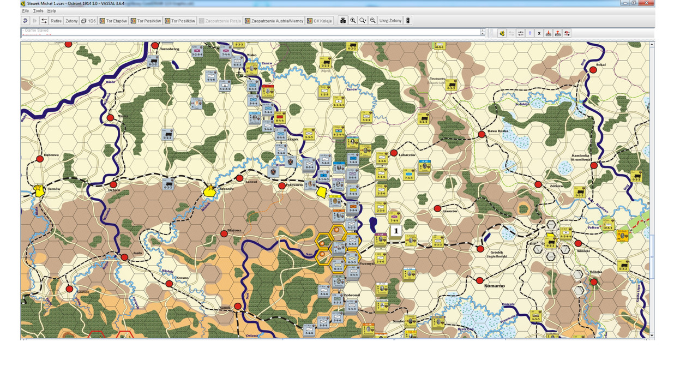The width and height of the screenshot is (698, 378).
Task: Click the red town dot at Jaworów
Action: 437,208
